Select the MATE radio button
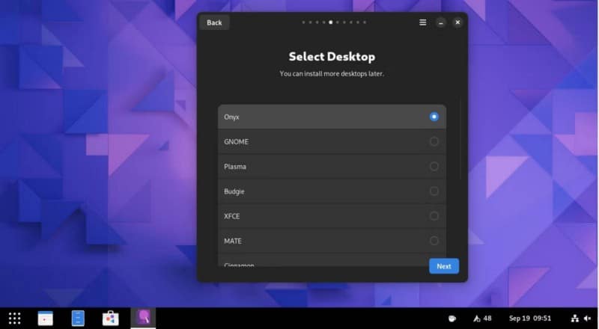This screenshot has height=329, width=599. (434, 241)
